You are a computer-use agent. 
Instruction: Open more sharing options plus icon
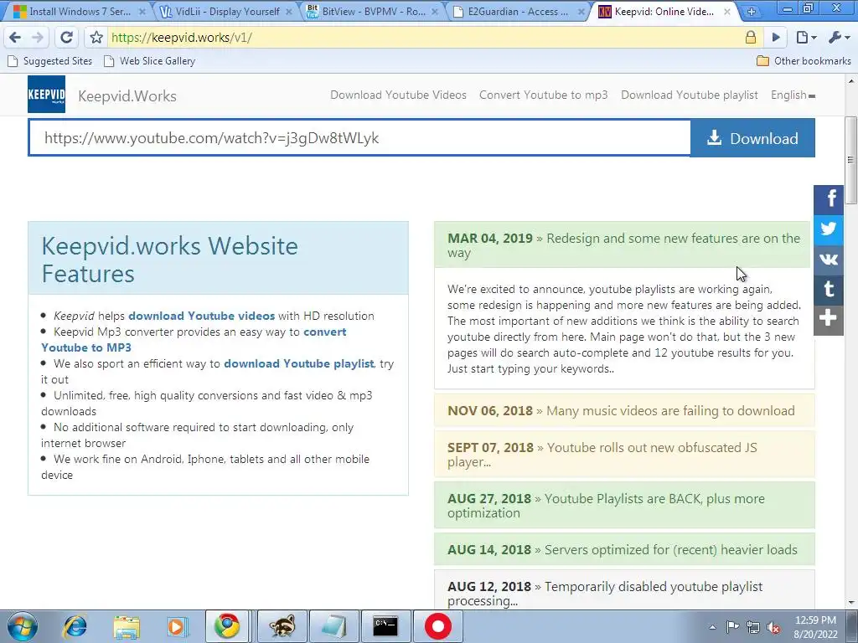click(x=829, y=319)
